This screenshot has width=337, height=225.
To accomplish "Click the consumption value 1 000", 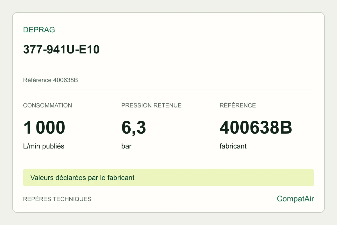I will 44,127.
